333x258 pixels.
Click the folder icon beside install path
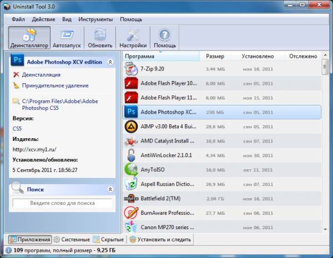coord(16,101)
